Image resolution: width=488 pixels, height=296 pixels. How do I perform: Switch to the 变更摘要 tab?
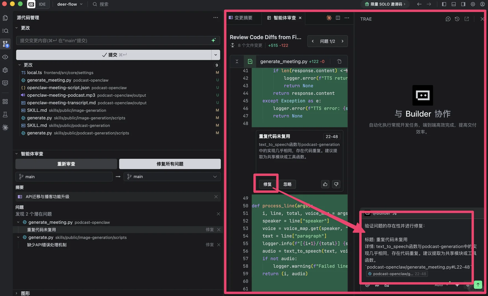(x=240, y=18)
